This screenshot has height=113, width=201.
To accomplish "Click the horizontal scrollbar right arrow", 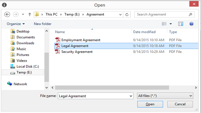I will click(196, 88).
